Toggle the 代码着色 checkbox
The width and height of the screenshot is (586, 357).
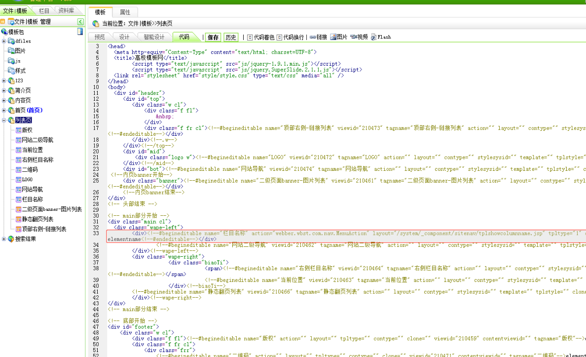[250, 37]
